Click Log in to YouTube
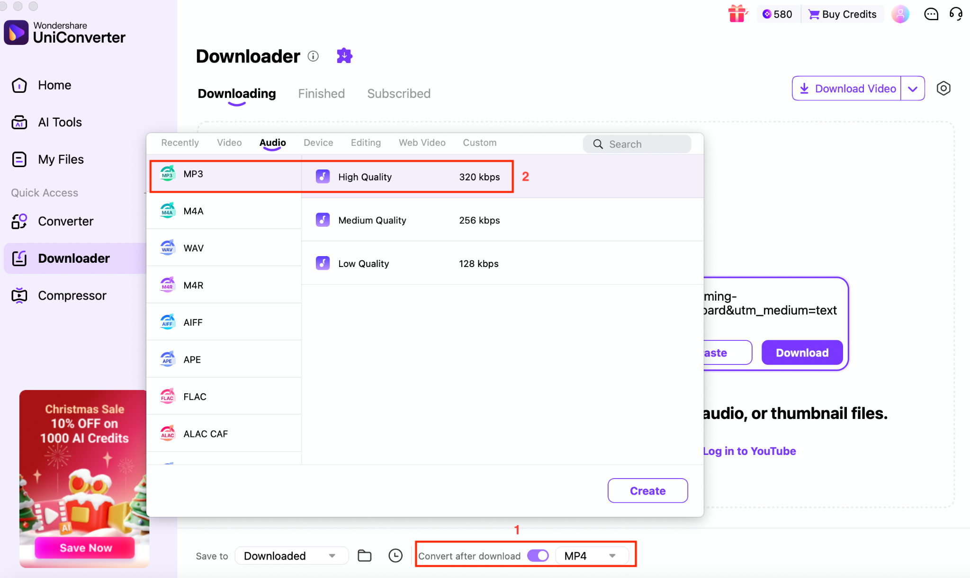Viewport: 970px width, 578px height. pos(749,451)
